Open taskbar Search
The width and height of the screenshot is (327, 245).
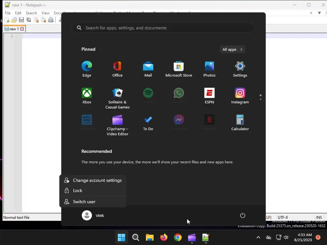pyautogui.click(x=135, y=237)
